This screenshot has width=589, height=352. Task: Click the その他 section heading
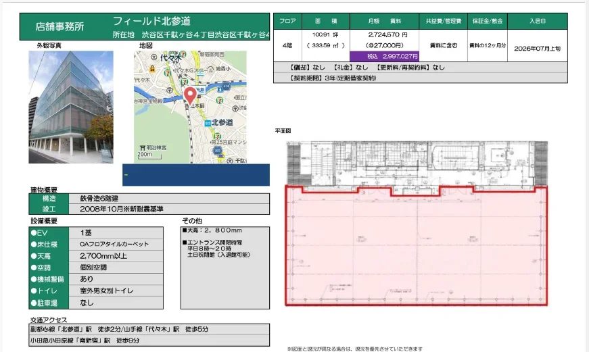coord(192,221)
